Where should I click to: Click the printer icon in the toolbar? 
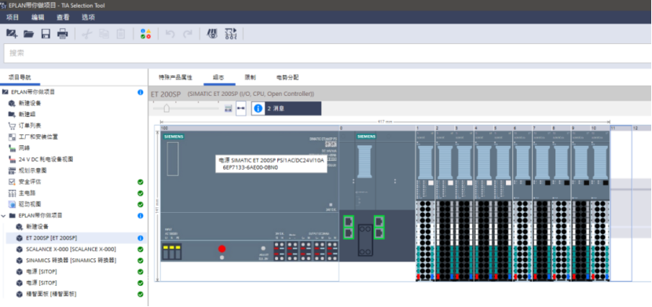coord(62,34)
